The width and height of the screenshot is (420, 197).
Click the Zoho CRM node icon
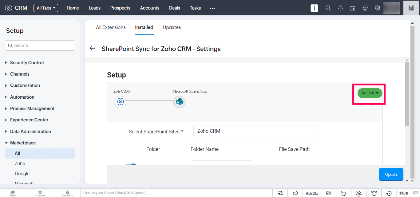(x=120, y=102)
